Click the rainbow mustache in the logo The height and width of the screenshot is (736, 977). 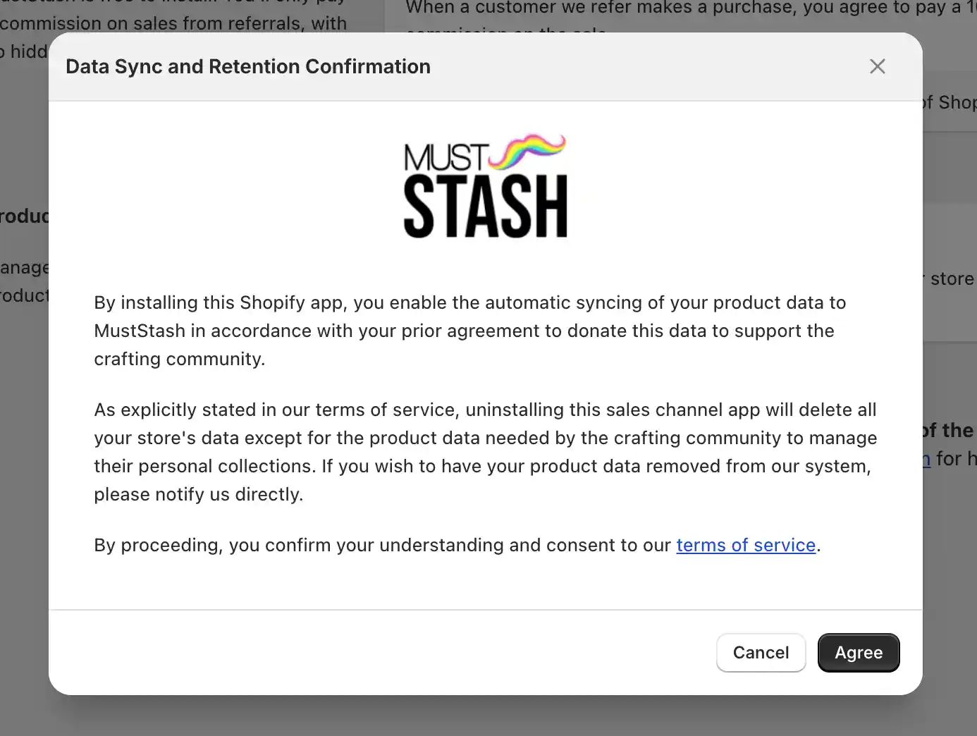point(527,152)
